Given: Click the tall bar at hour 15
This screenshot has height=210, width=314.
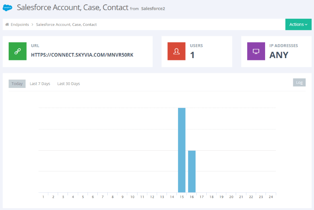Looking at the screenshot, I should pos(182,150).
